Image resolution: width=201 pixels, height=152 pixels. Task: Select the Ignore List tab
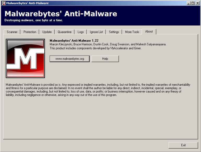pyautogui.click(x=96, y=32)
